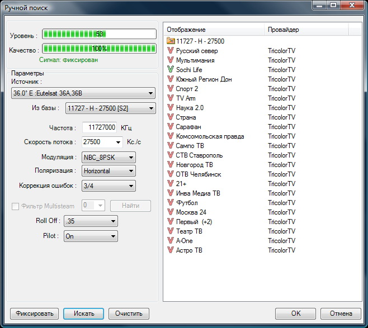Click the icon next to Комсомольская правда
Screen dimensions: 368x328
coord(171,136)
